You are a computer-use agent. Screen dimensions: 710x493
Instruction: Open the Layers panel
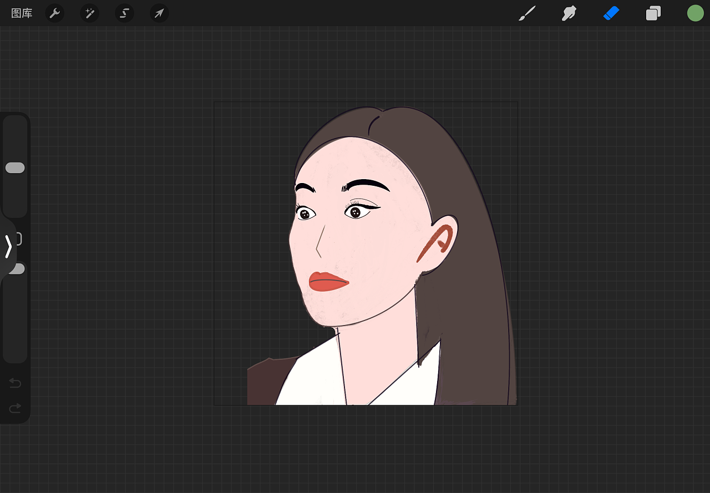pos(653,13)
